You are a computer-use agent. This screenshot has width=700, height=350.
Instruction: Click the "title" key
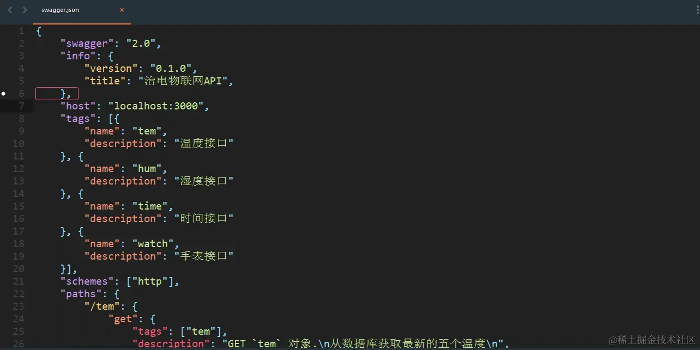[x=105, y=81]
